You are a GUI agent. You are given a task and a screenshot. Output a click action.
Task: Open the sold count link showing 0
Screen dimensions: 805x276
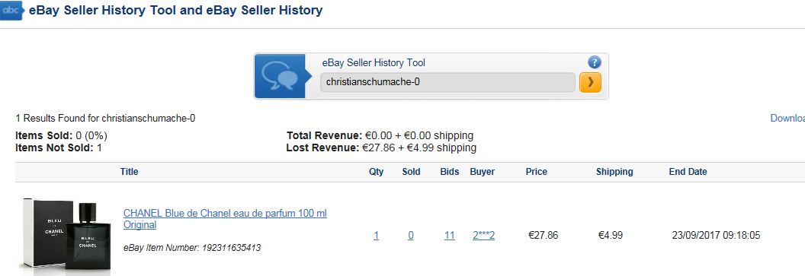pyautogui.click(x=411, y=236)
